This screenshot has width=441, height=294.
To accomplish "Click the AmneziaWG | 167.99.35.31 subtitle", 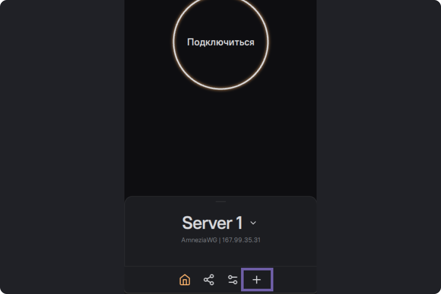I will (x=220, y=240).
